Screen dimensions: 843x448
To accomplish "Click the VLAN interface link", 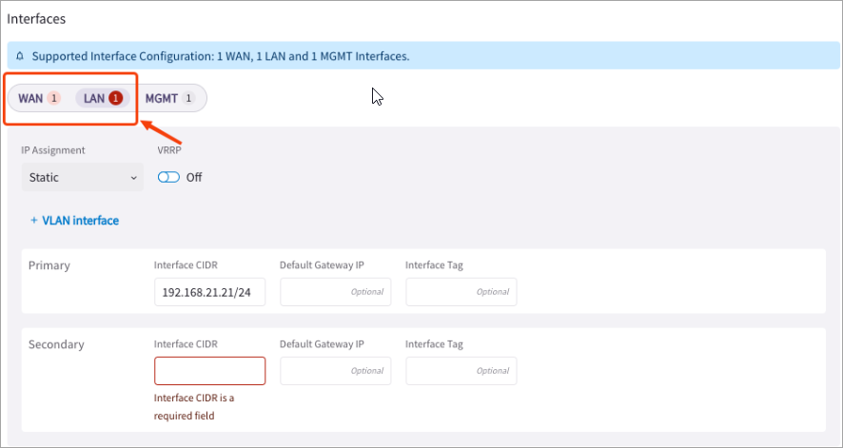I will pyautogui.click(x=81, y=221).
